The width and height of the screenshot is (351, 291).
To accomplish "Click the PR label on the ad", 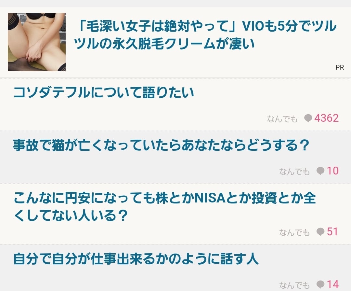I will coord(340,67).
